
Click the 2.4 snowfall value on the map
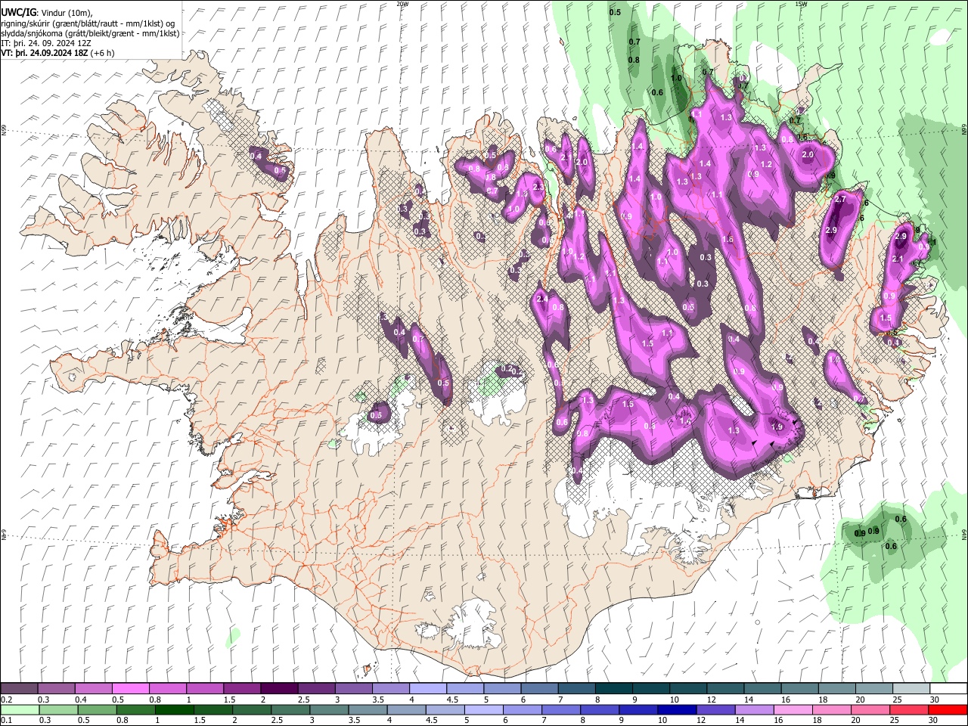point(541,299)
